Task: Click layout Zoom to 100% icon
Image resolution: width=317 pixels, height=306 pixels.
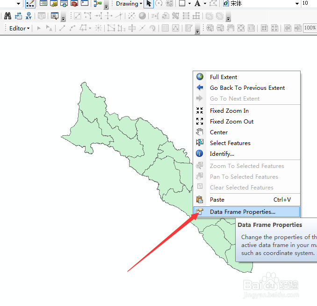Action: click(251, 28)
